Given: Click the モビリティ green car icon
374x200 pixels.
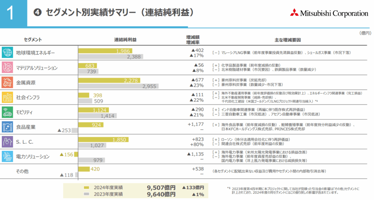Looking at the screenshot, I should 7,112.
